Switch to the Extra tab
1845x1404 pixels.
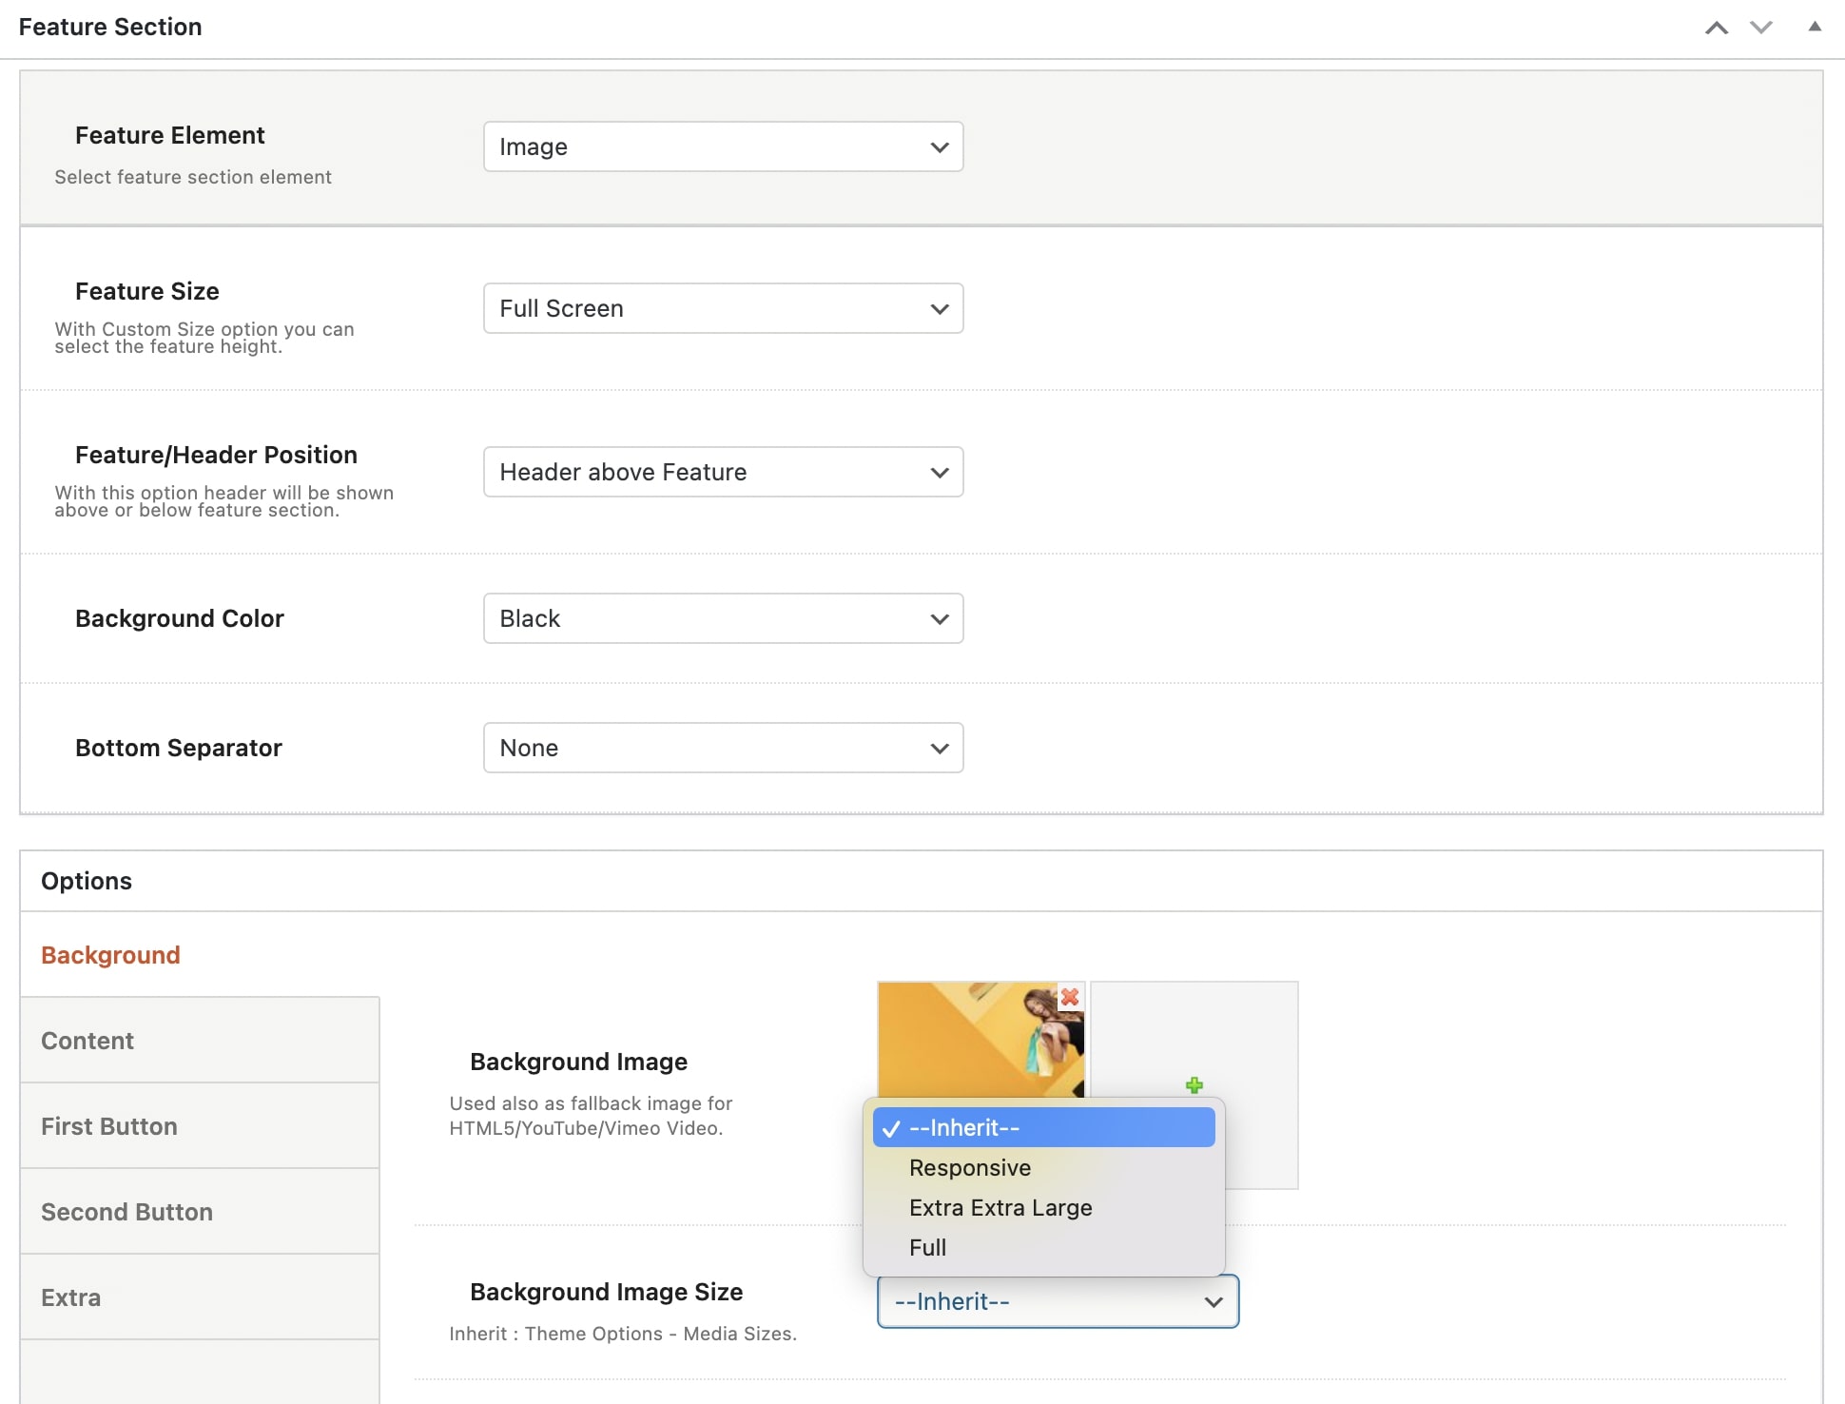[x=70, y=1297]
